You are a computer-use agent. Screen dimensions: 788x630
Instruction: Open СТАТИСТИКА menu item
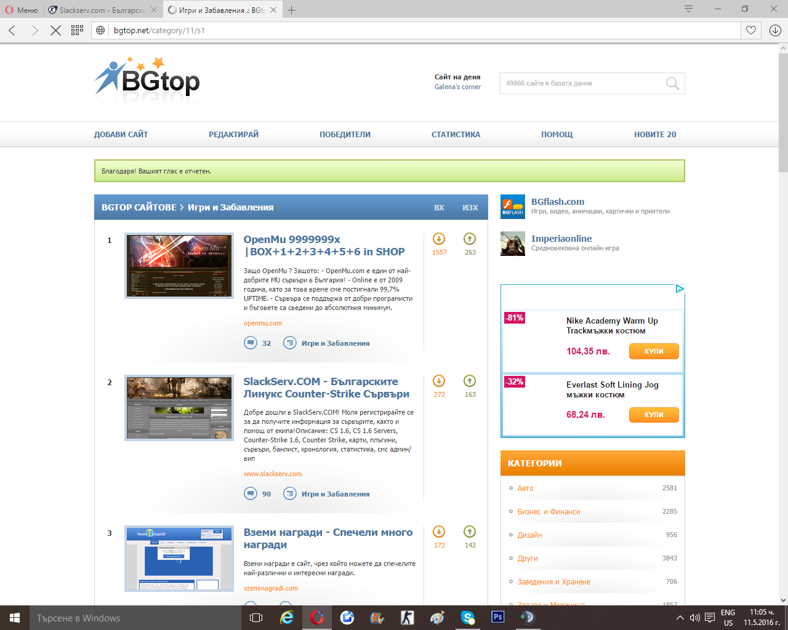click(x=456, y=135)
